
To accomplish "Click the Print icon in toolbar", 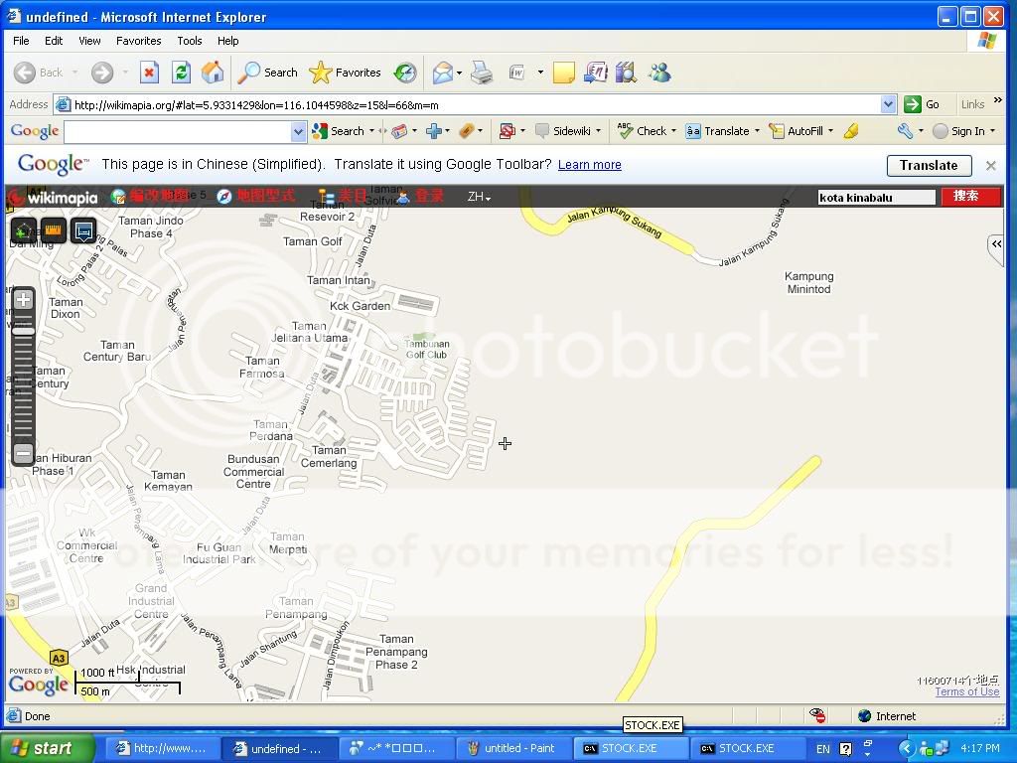I will (482, 73).
